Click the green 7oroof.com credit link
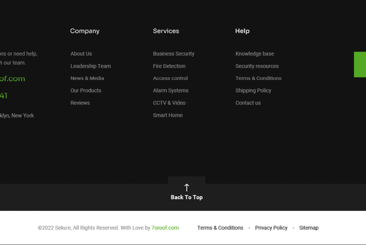366x245 pixels. coord(165,228)
